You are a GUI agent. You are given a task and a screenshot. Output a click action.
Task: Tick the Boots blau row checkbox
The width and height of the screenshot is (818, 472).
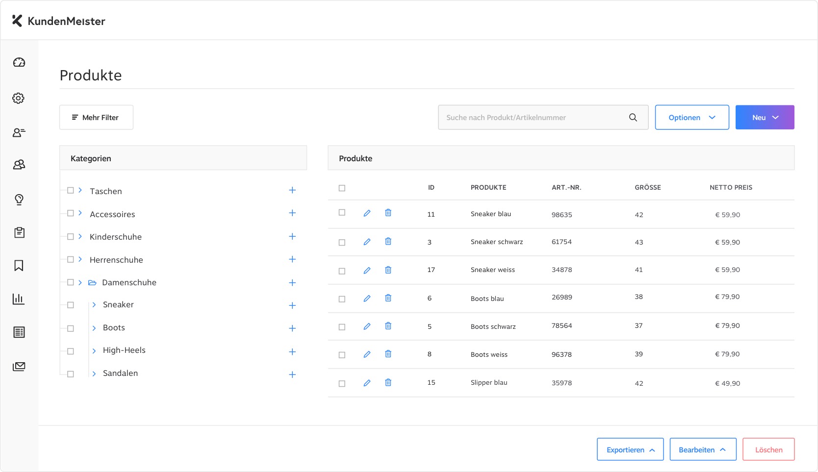tap(342, 299)
